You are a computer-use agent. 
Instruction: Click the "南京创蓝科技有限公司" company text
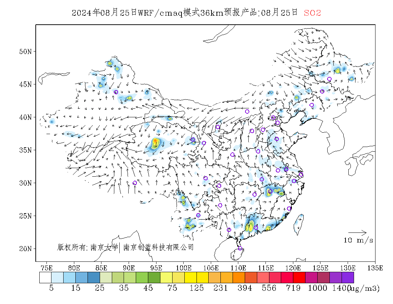click(158, 247)
